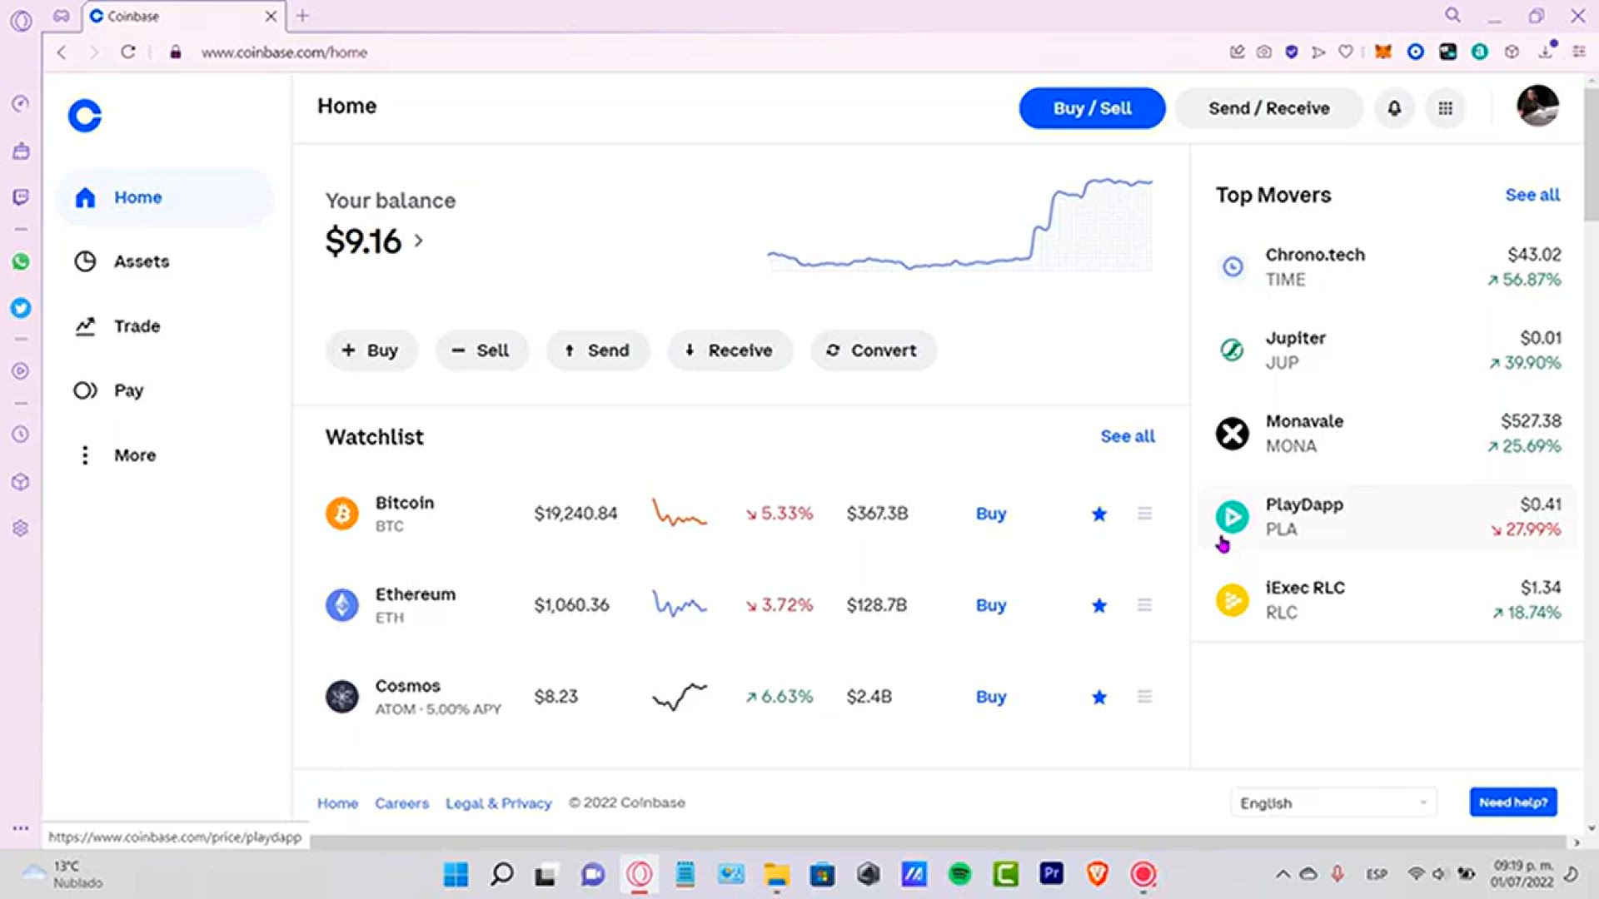The image size is (1599, 899).
Task: Click Buy link for Ethereum
Action: [x=991, y=605]
